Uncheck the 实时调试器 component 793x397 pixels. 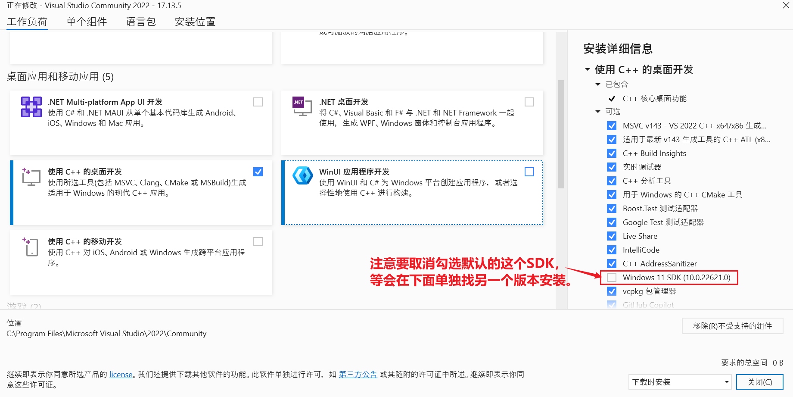point(612,167)
